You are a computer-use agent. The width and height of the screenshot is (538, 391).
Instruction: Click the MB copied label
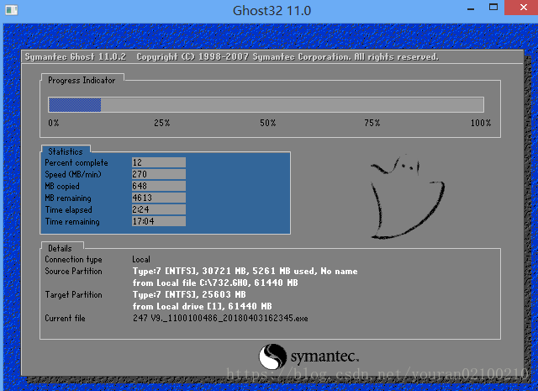tap(62, 186)
